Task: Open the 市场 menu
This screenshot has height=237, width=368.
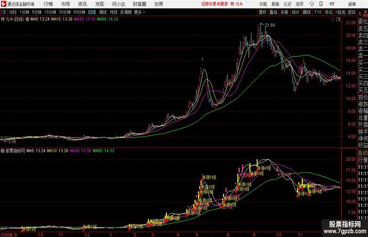Action: pos(65,4)
